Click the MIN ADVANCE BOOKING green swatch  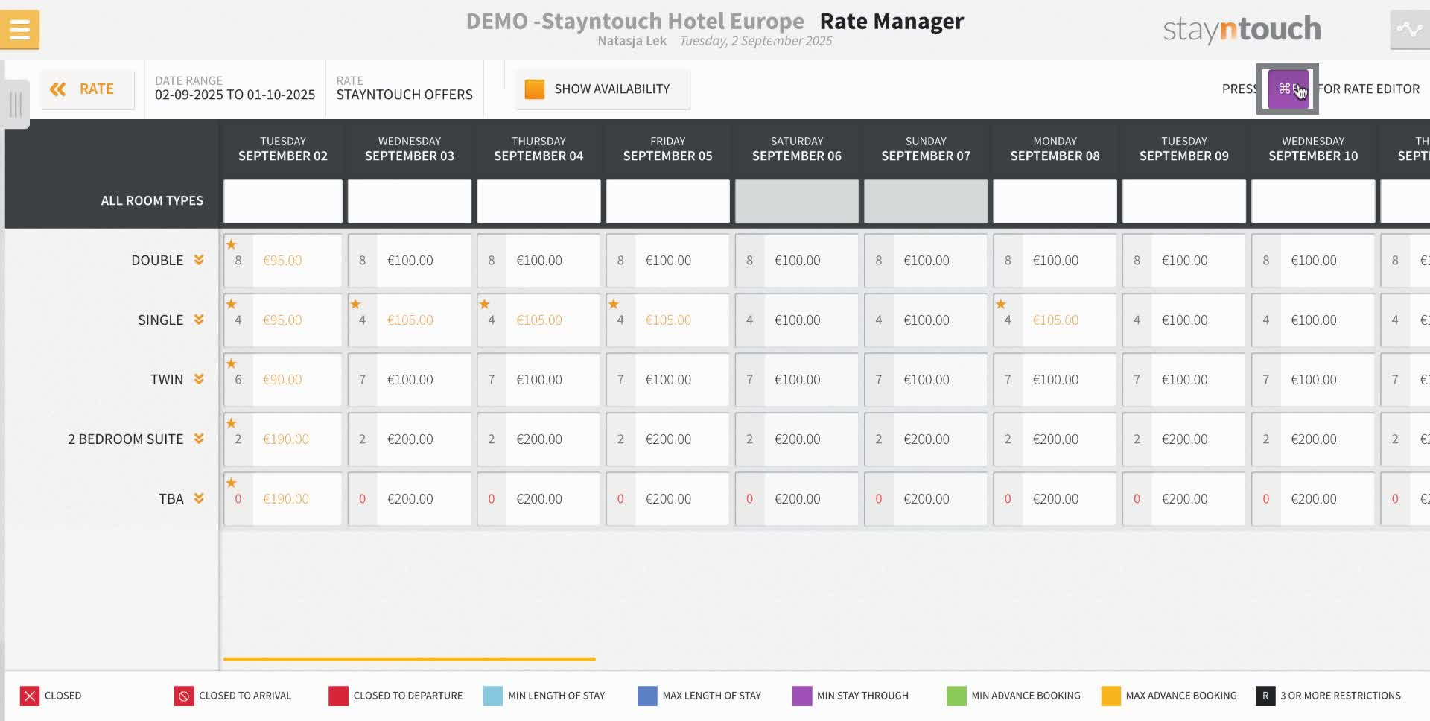pos(956,696)
